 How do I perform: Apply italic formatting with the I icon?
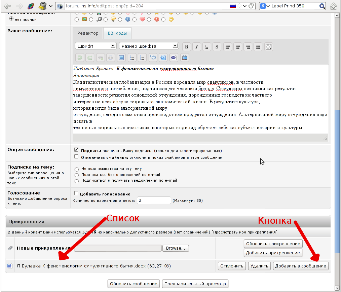tap(197, 47)
